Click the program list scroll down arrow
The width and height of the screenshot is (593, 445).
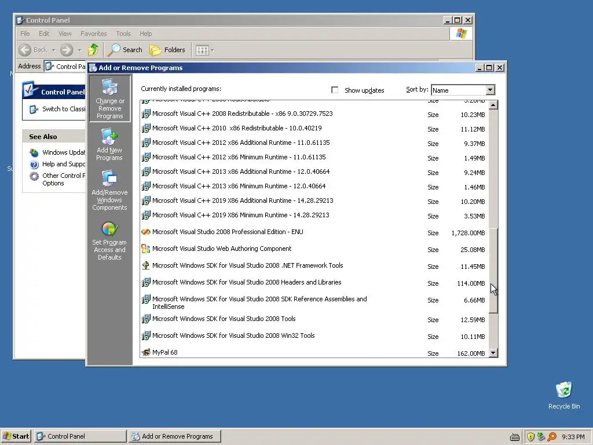pos(493,353)
